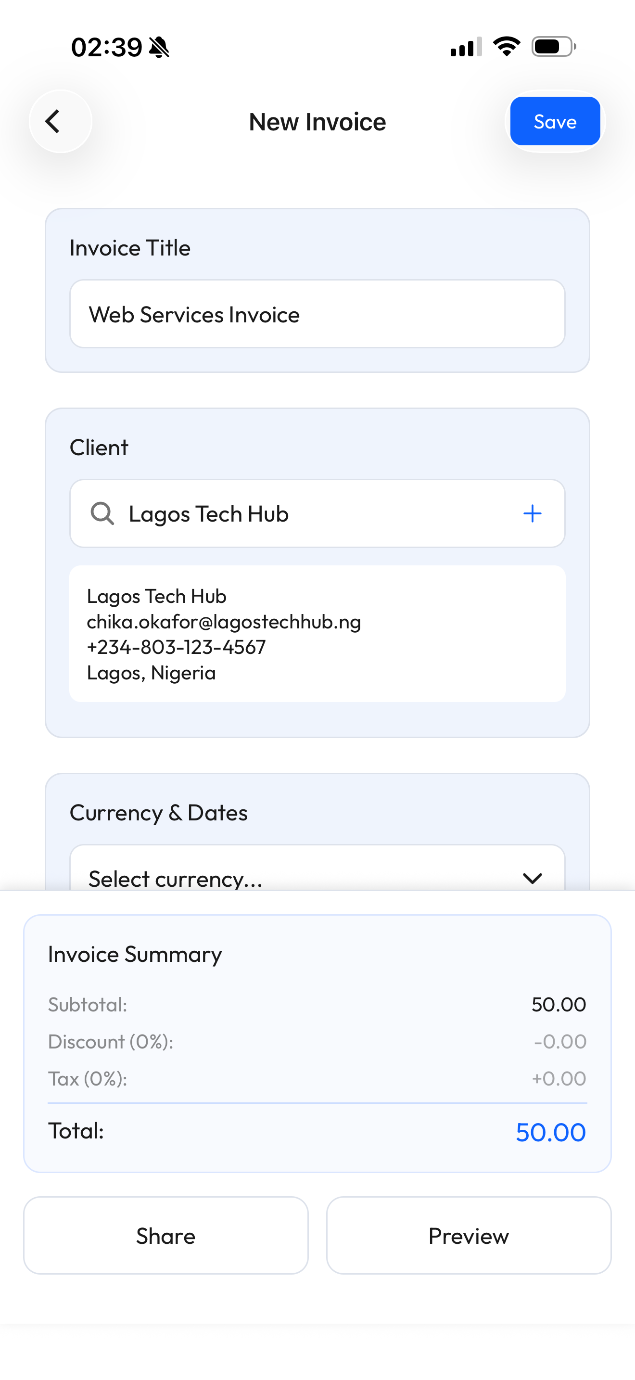Tap the cellular signal bars icon
Image resolution: width=635 pixels, height=1380 pixels.
click(x=466, y=47)
